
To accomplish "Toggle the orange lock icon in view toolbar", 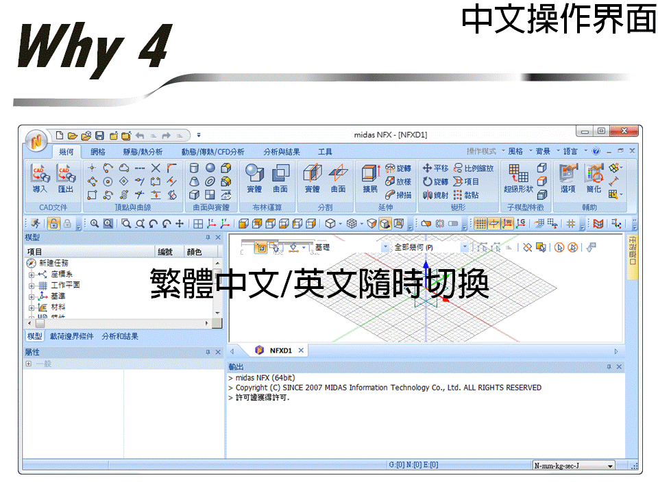I will pos(53,224).
